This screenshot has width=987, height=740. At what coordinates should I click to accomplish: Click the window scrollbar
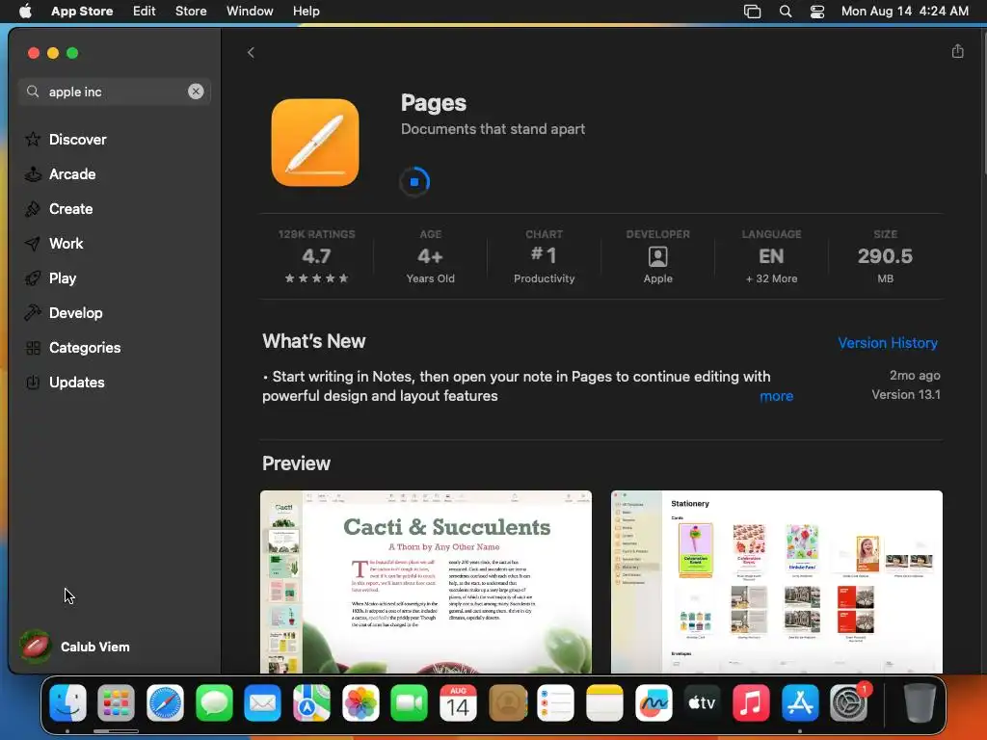click(x=983, y=104)
